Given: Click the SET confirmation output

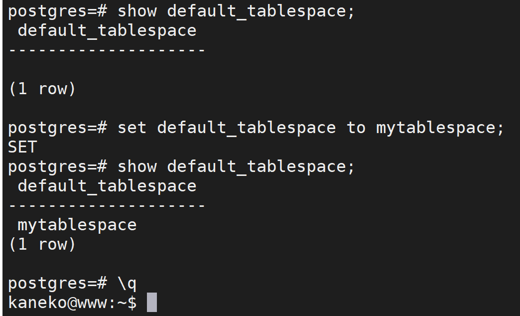Looking at the screenshot, I should [22, 147].
